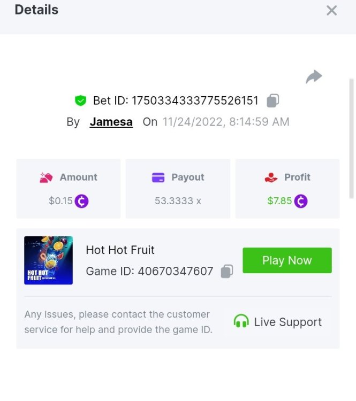Click the share arrow icon
This screenshot has height=401, width=356.
click(x=314, y=77)
